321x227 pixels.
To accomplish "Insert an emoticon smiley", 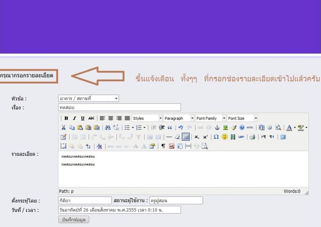I will 224,137.
